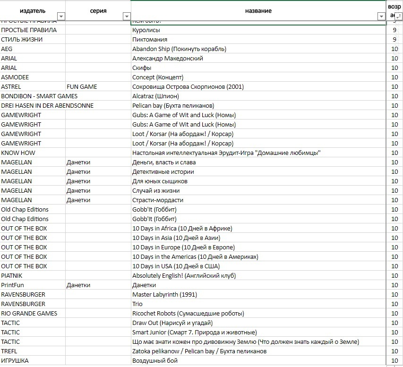Select the RIO GRANDE GAMES publisher cell
Viewport: 403px width, 367px height.
click(x=33, y=313)
